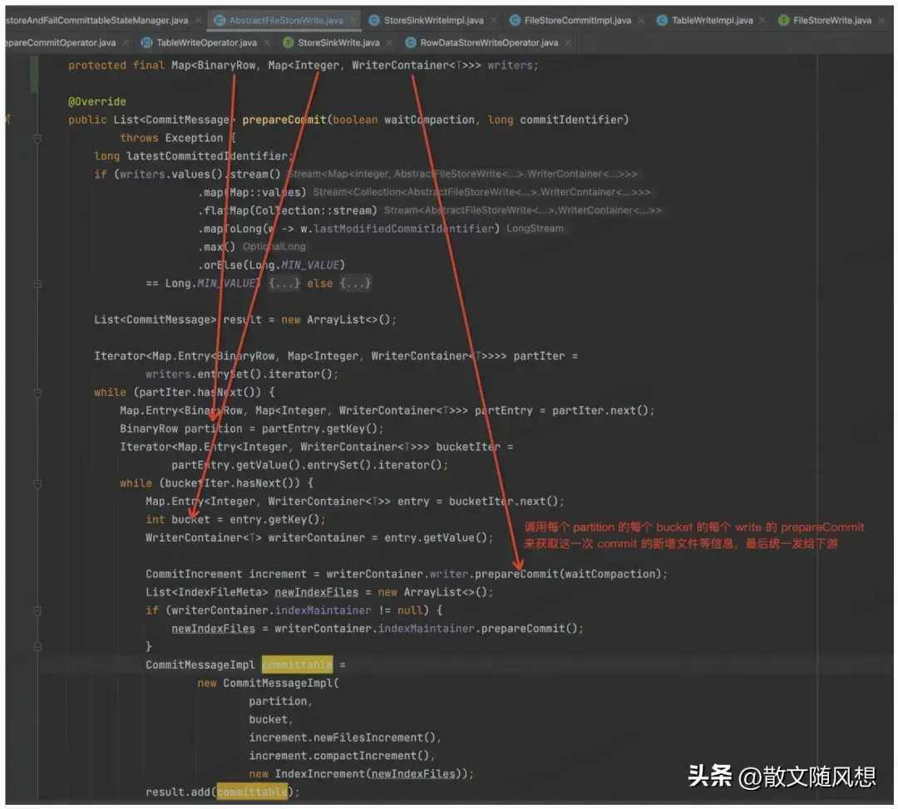Click the overriding method gutter icon beside prepareCommit
The width and height of the screenshot is (898, 809).
pyautogui.click(x=8, y=119)
